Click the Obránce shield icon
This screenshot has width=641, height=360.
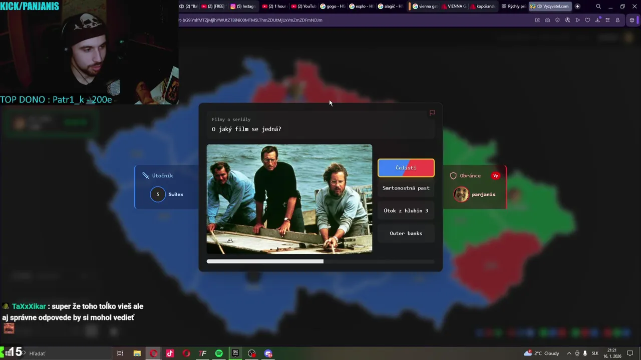[453, 175]
